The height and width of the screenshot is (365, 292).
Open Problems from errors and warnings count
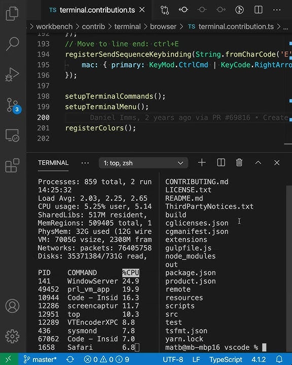106,359
